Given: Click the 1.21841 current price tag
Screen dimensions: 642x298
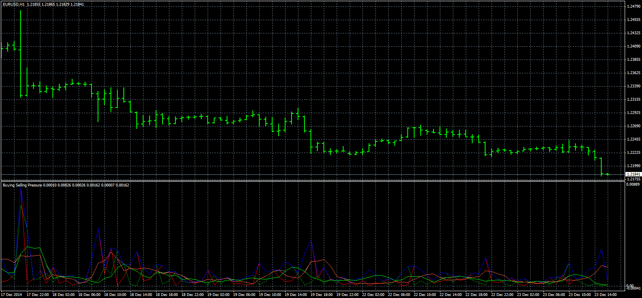Looking at the screenshot, I should pyautogui.click(x=633, y=174).
